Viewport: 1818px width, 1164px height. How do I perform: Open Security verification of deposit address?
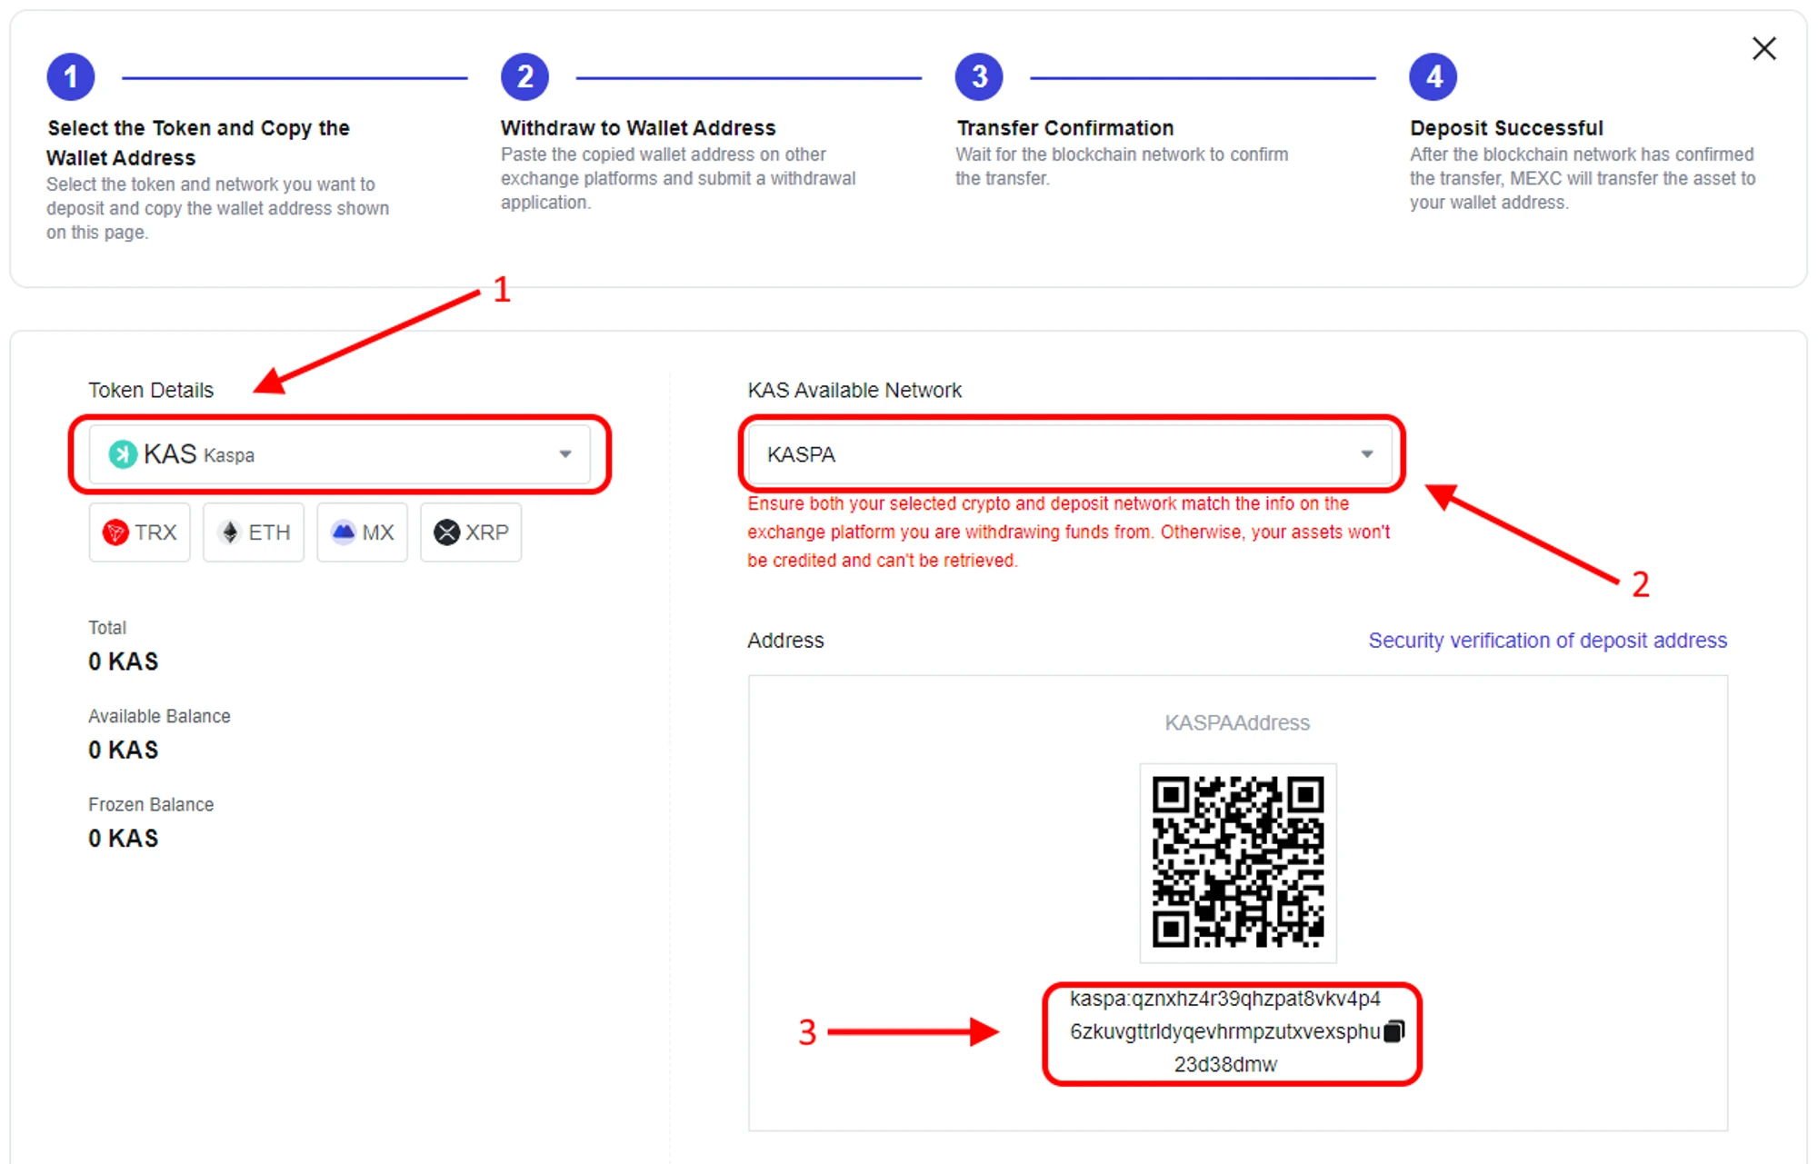pos(1547,641)
